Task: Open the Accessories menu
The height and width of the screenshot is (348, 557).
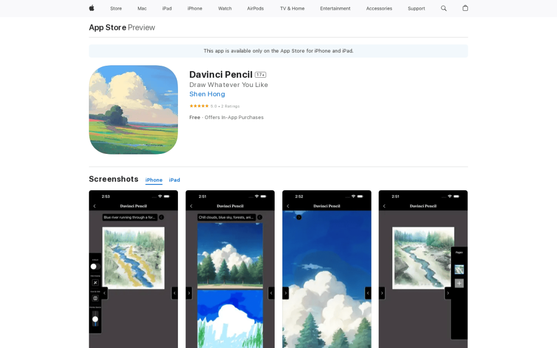Action: [379, 9]
